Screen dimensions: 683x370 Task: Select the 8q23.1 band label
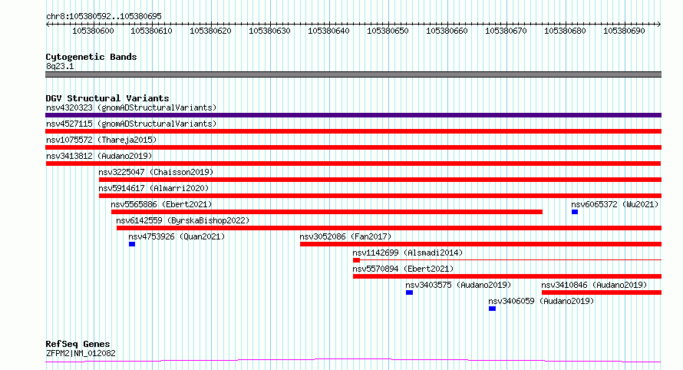60,67
